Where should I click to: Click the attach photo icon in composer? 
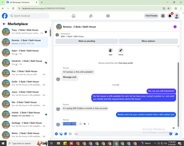pyautogui.click(x=61, y=134)
